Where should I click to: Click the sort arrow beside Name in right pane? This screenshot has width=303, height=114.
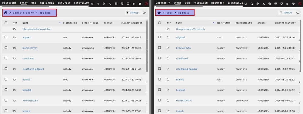(213, 23)
